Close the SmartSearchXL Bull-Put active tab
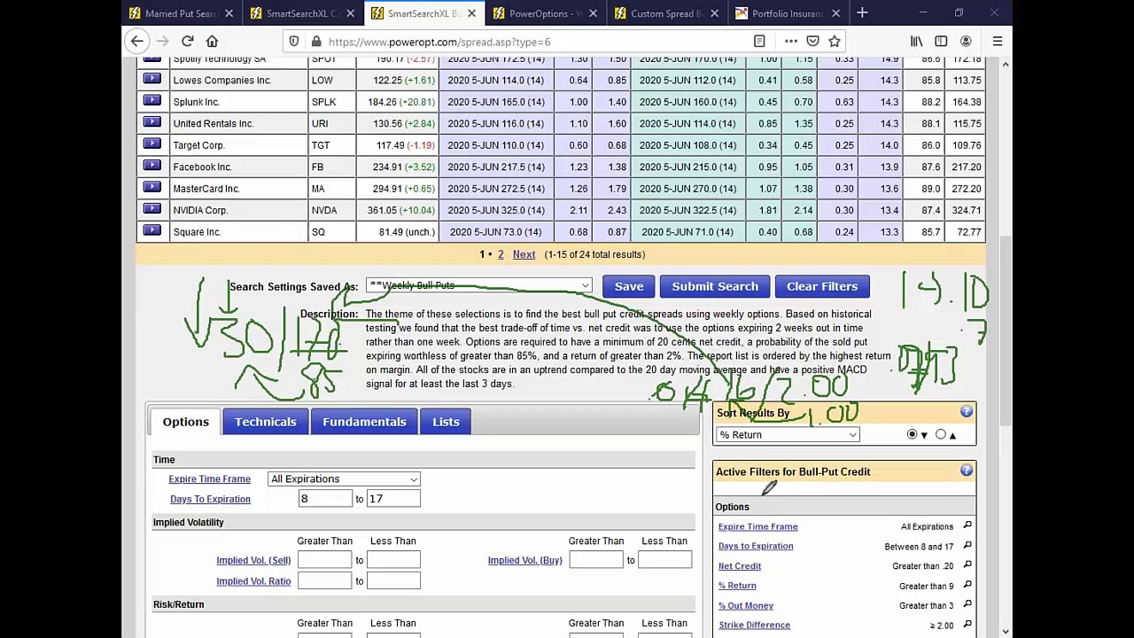1134x638 pixels. [x=471, y=13]
